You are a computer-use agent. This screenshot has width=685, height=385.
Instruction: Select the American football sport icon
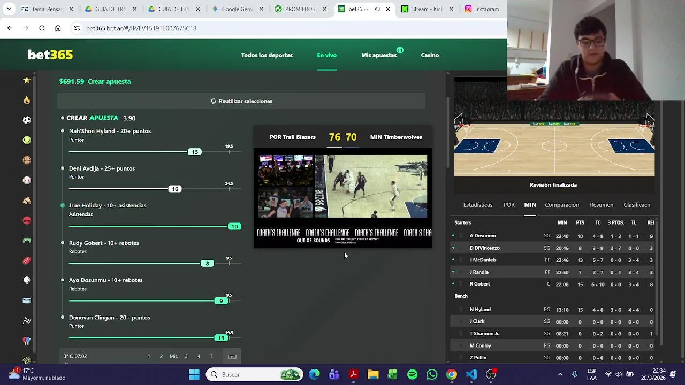pos(27,260)
